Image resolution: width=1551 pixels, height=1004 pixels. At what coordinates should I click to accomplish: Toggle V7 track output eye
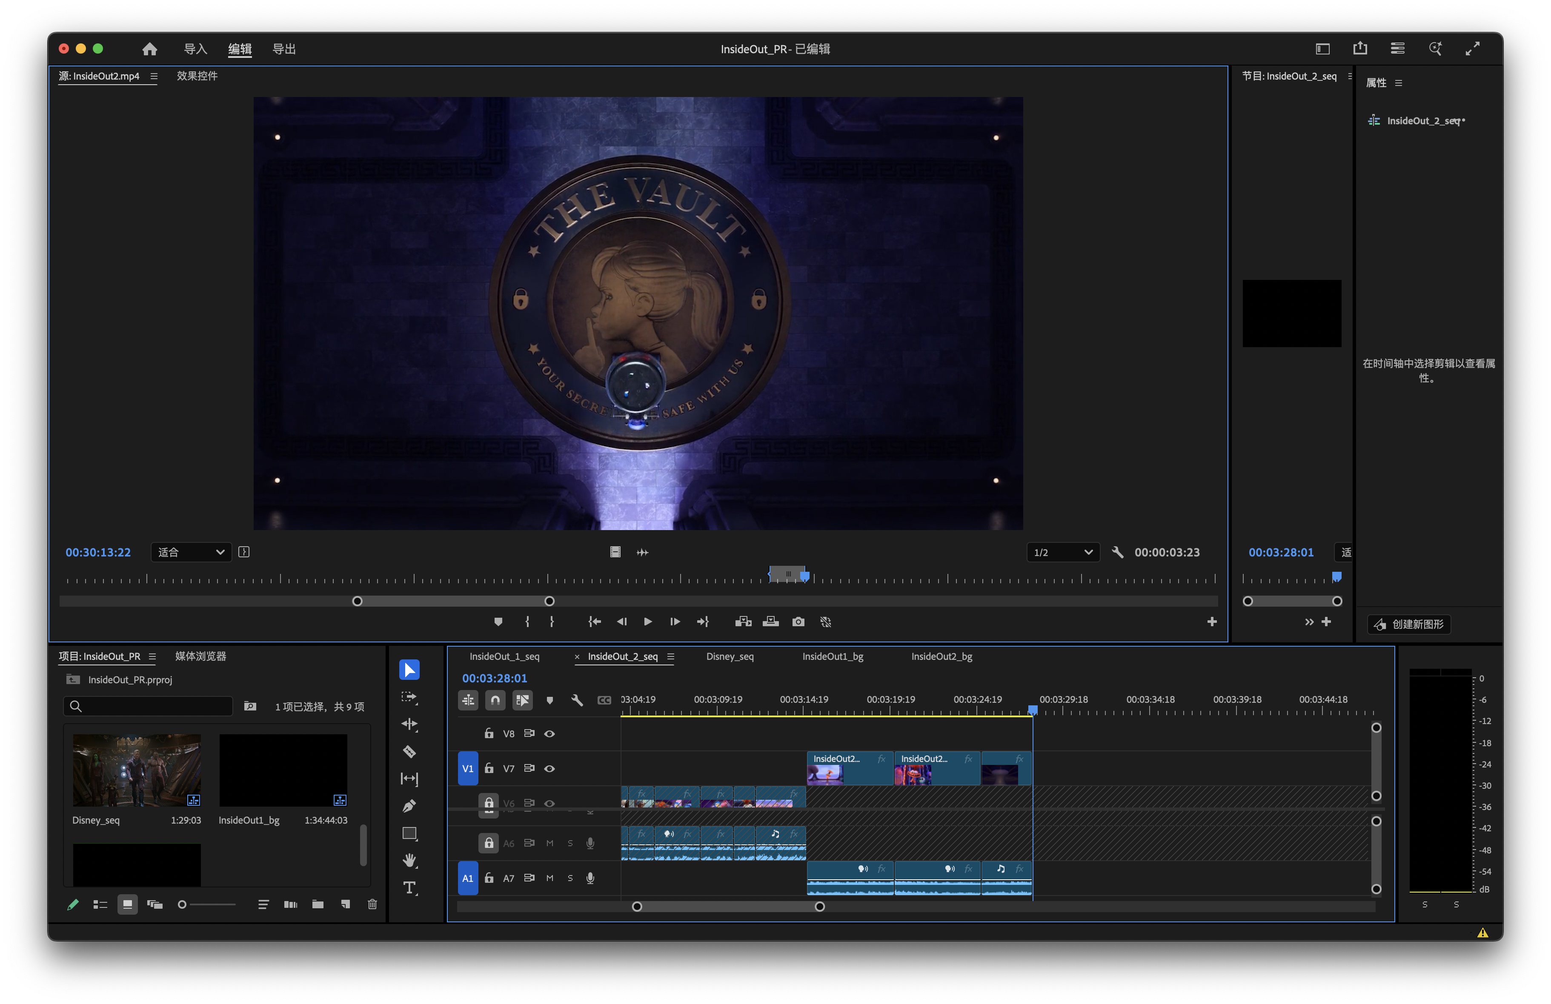click(549, 768)
